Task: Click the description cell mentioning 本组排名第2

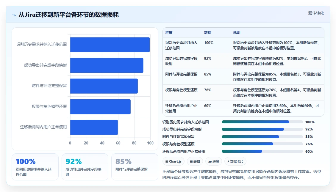Action: (x=277, y=61)
